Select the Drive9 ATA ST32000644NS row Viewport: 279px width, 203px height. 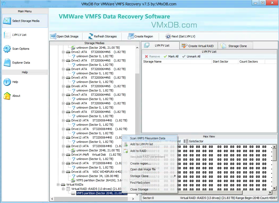pyautogui.click(x=98, y=112)
